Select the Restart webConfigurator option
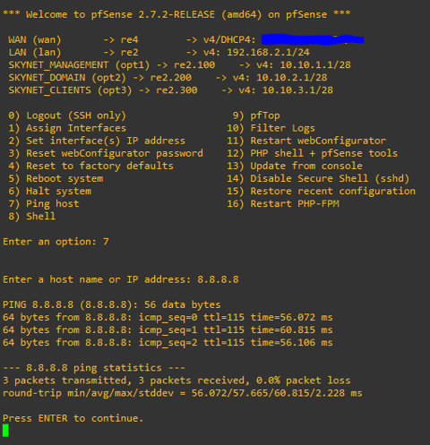 point(306,141)
